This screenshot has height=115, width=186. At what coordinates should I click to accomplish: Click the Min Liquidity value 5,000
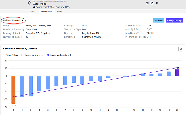(150, 29)
